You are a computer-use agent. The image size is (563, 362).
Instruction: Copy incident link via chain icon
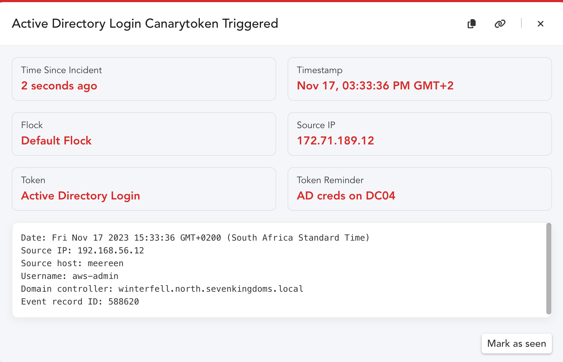(x=500, y=24)
